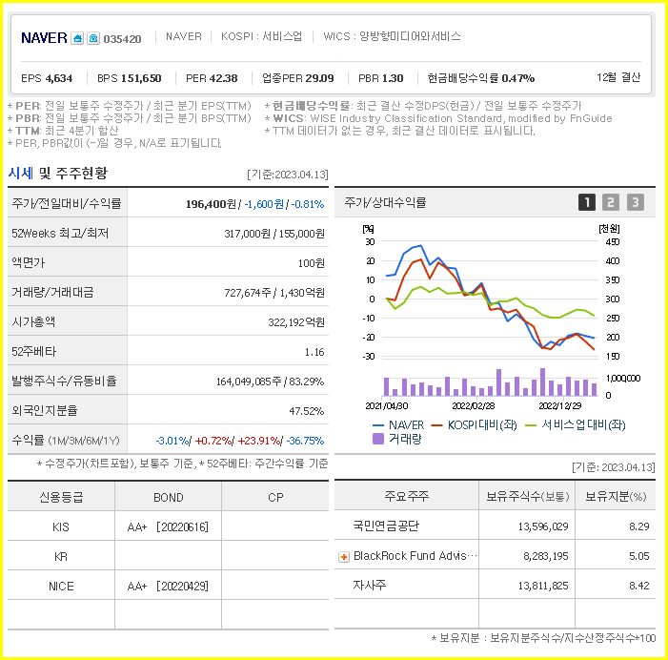Click the green 서비스업대비 legend marker

click(531, 425)
